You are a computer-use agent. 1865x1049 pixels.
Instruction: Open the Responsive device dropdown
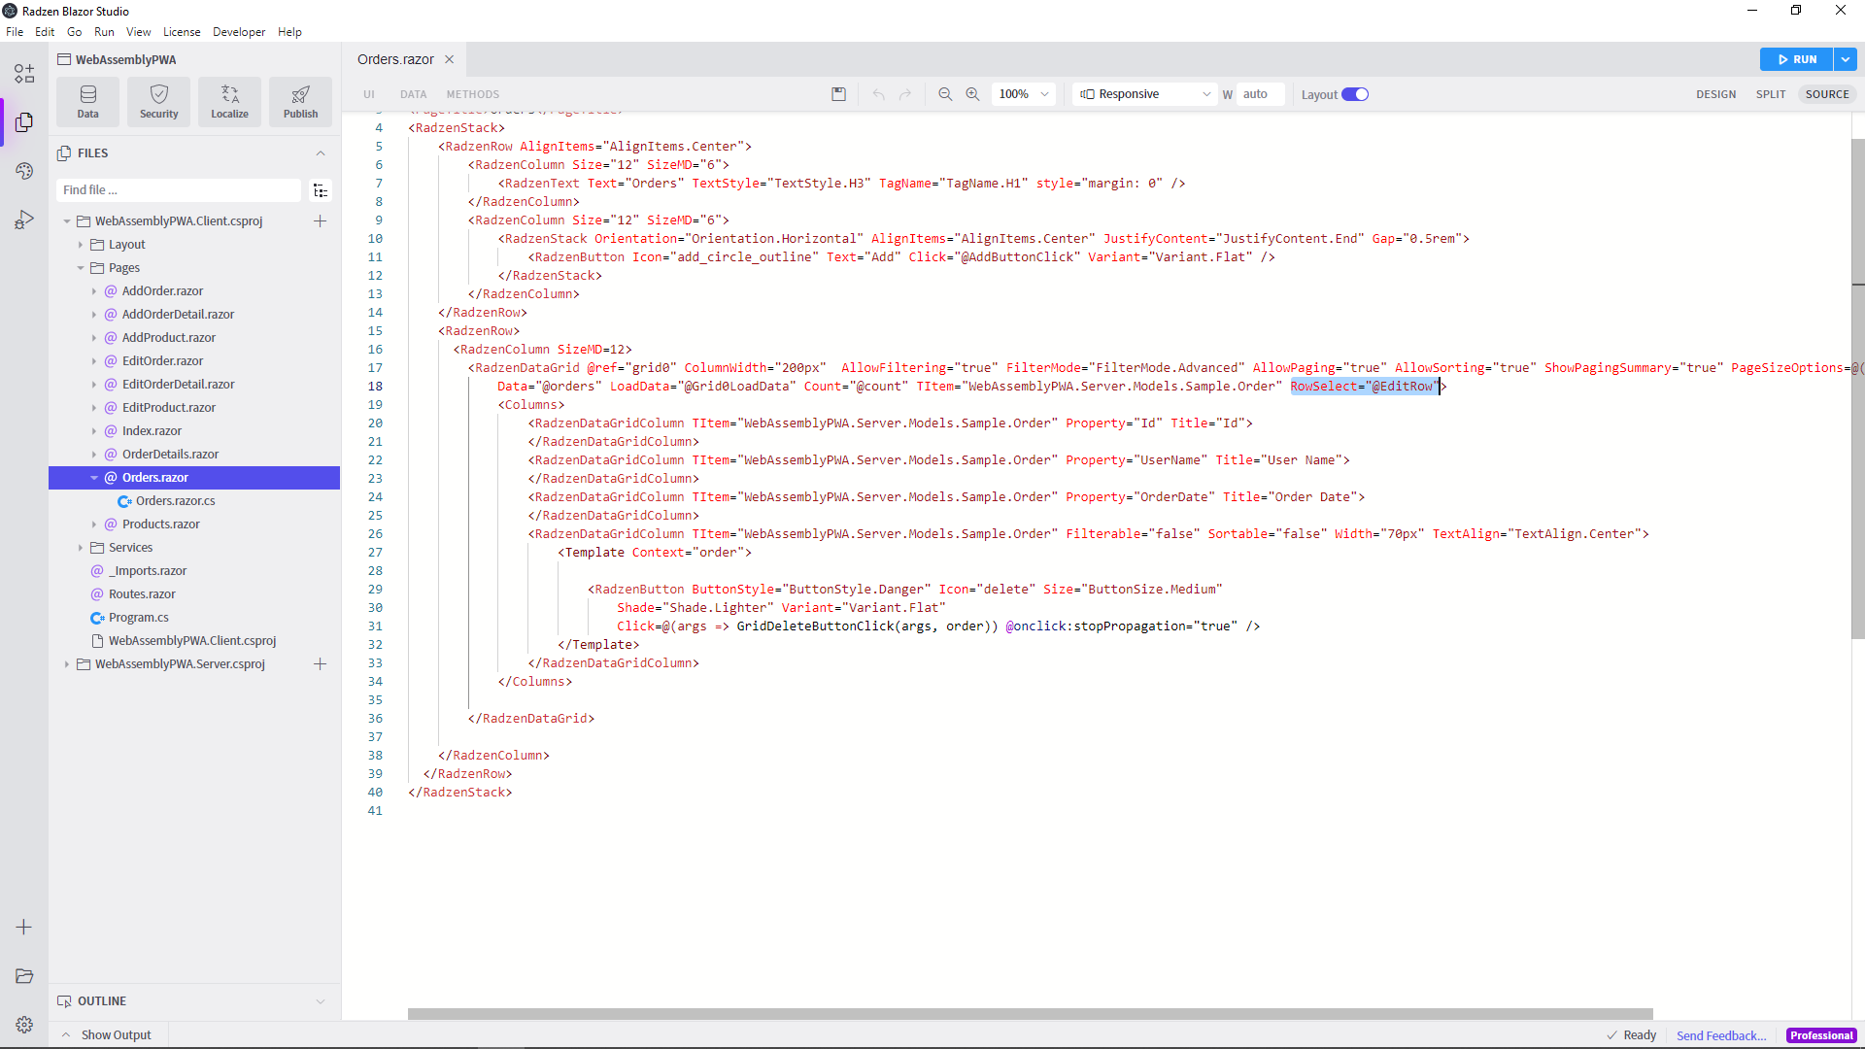pos(1145,94)
